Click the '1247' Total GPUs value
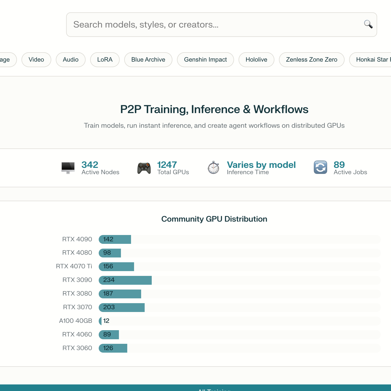Image resolution: width=391 pixels, height=391 pixels. pyautogui.click(x=167, y=165)
